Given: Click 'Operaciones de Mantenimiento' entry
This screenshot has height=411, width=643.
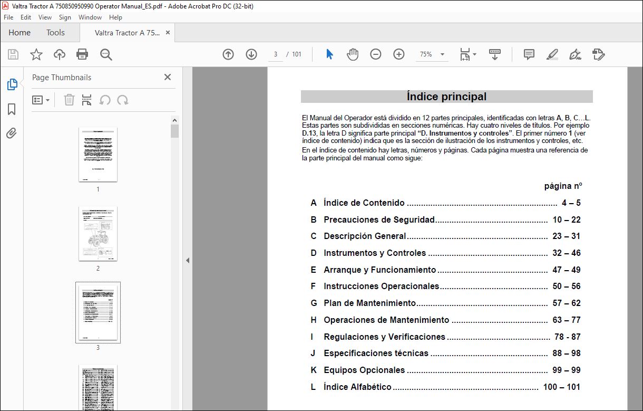Looking at the screenshot, I should coord(445,320).
